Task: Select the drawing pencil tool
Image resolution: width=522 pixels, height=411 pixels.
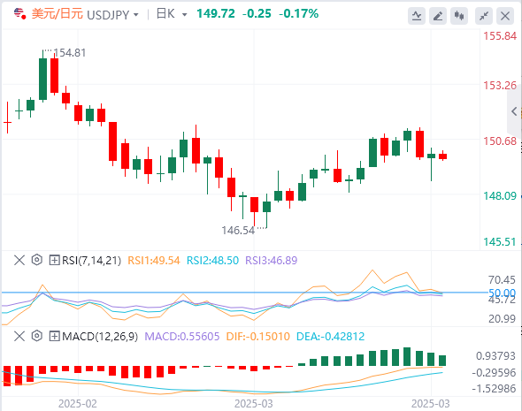Action: click(x=438, y=16)
